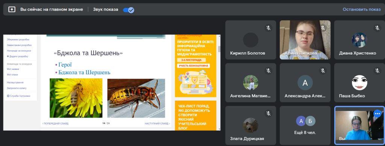Click the muted mic icon on Александра Алек... tile

[323, 71]
